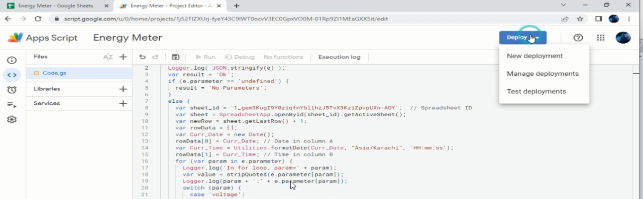This screenshot has height=199, width=643.
Task: Add a new file with plus icon
Action: coord(123,57)
